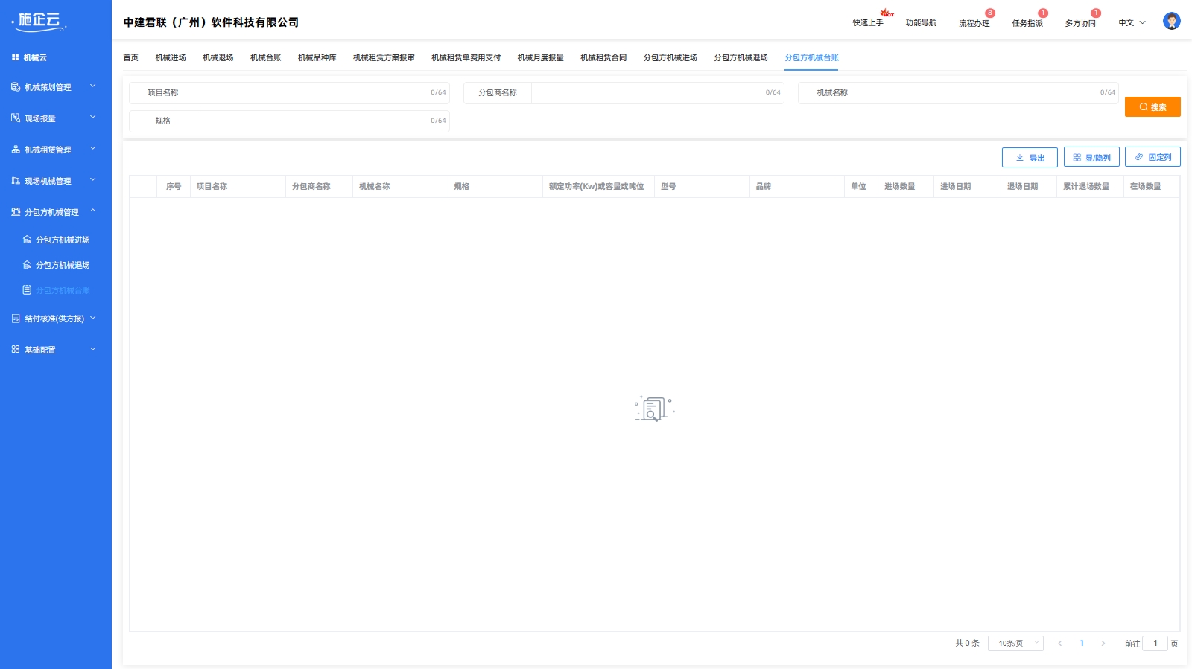
Task: Open 分包方机械退场 in the sidebar
Action: click(62, 265)
